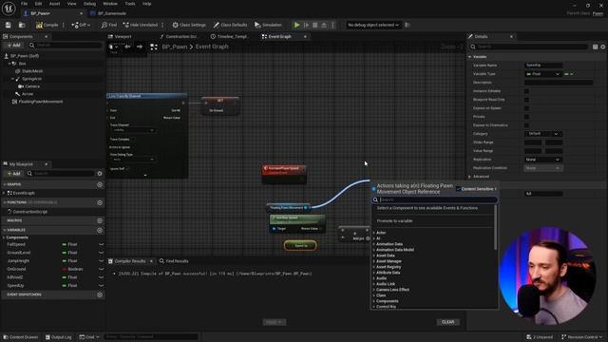Viewport: 608px width, 342px height.
Task: Add new graph with Graphs plus icon
Action: pyautogui.click(x=100, y=184)
